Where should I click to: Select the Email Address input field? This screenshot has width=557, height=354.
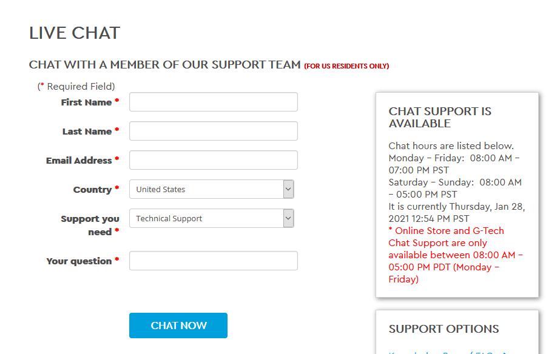click(x=213, y=160)
